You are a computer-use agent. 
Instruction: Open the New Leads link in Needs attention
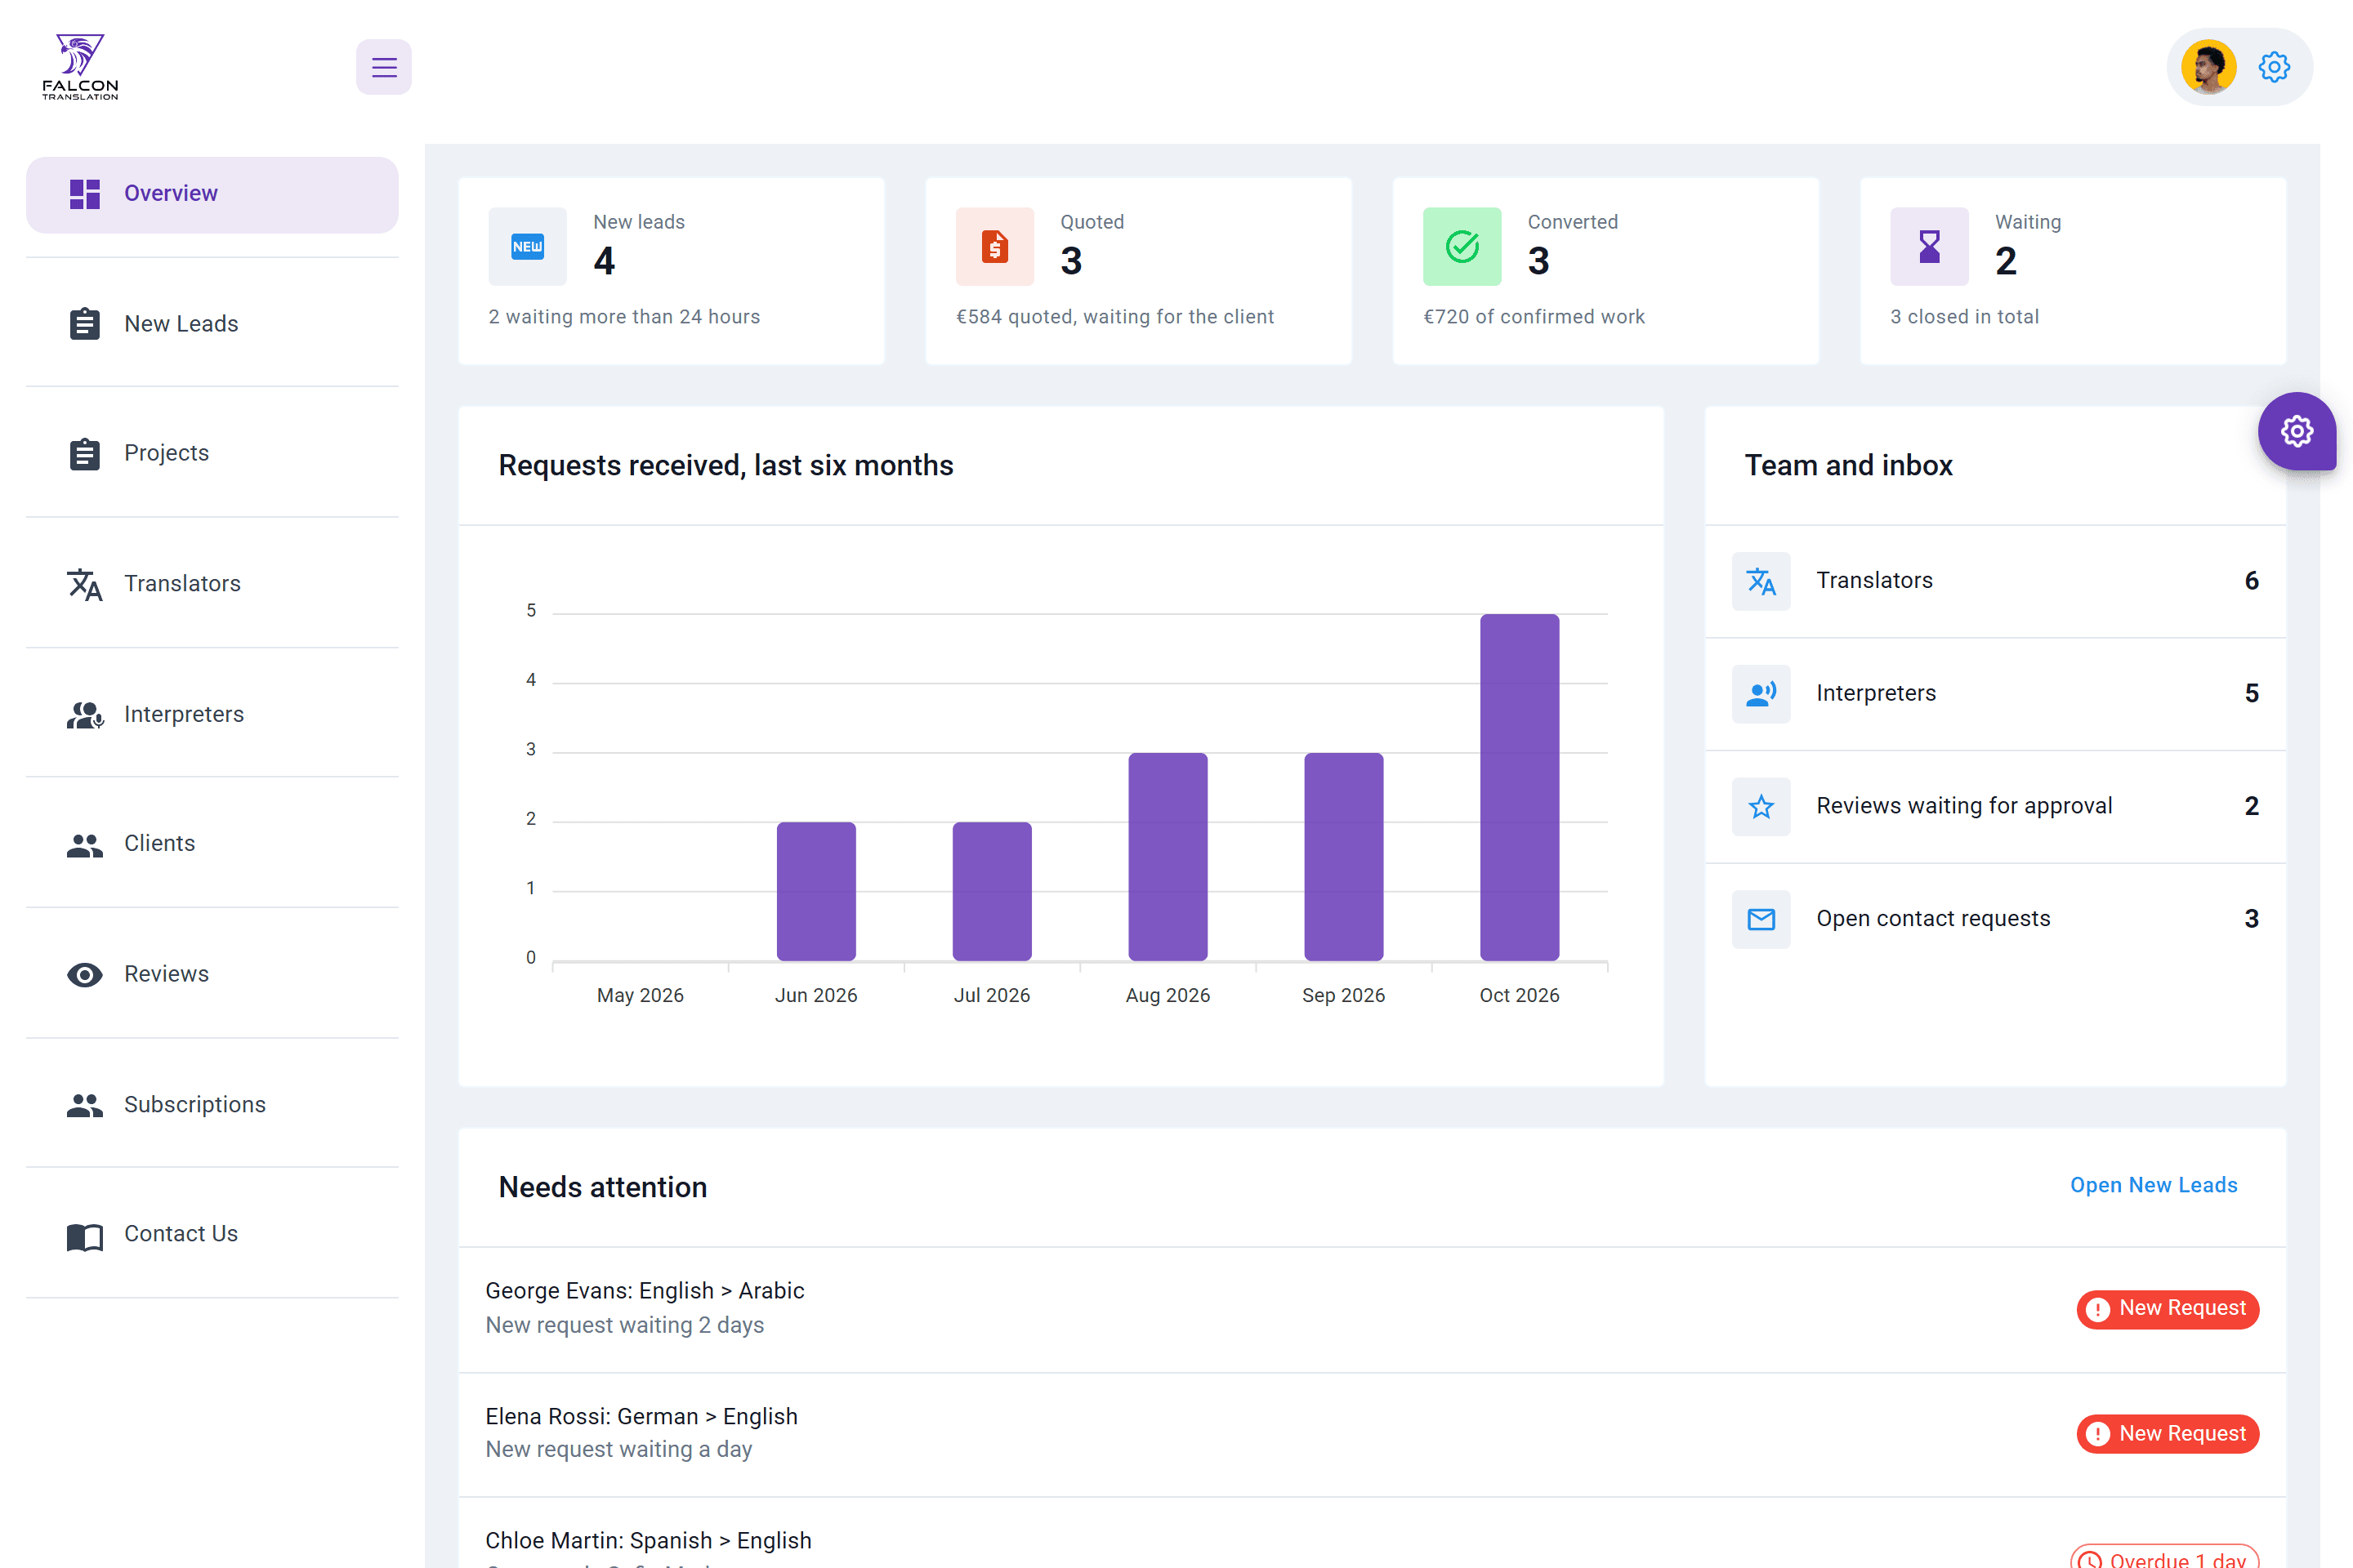(x=2153, y=1185)
